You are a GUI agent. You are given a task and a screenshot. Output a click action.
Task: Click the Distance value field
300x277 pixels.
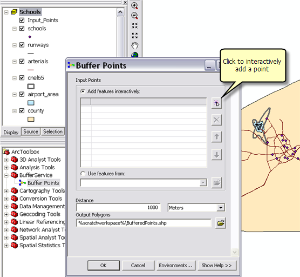click(118, 207)
